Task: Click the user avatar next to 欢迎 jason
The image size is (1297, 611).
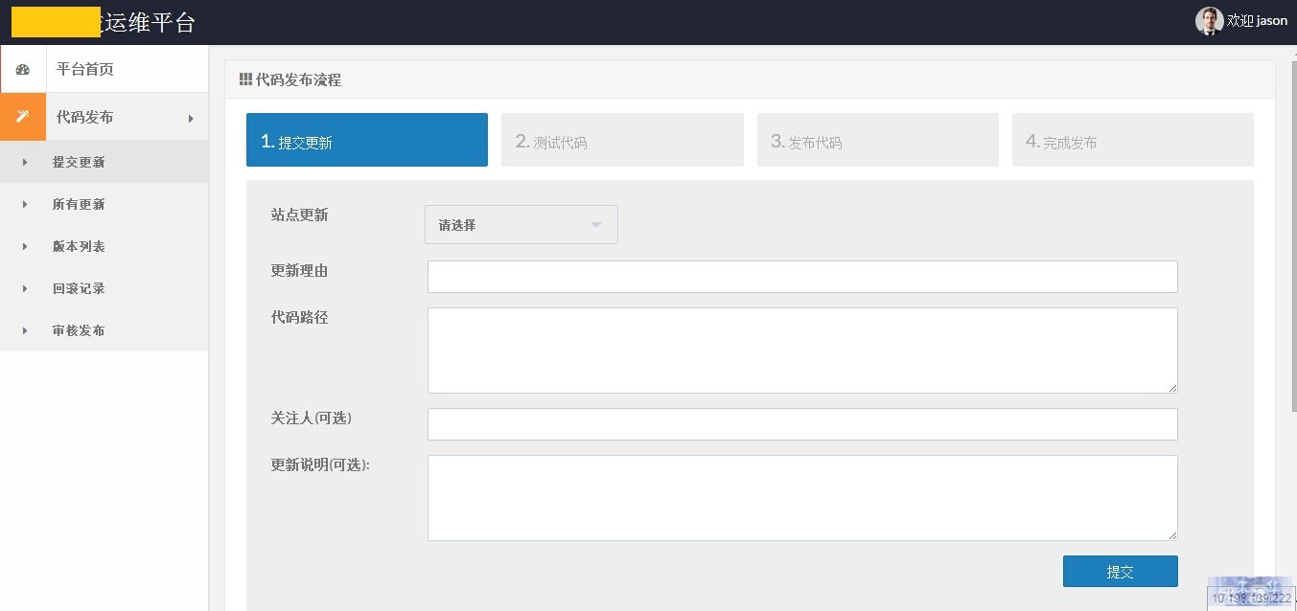Action: [x=1210, y=21]
